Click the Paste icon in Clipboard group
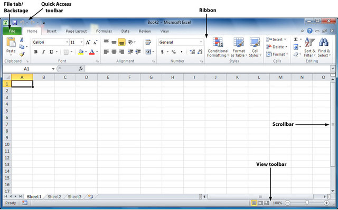Image resolution: width=338 pixels, height=210 pixels. tap(11, 42)
